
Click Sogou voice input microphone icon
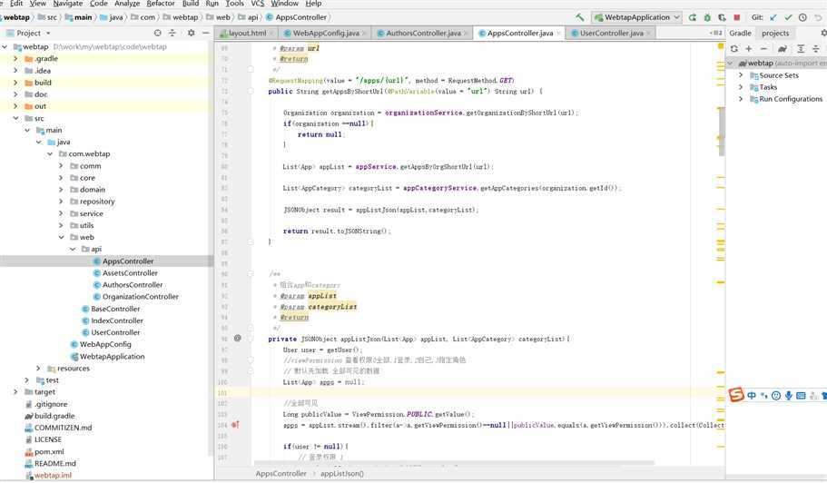789,396
